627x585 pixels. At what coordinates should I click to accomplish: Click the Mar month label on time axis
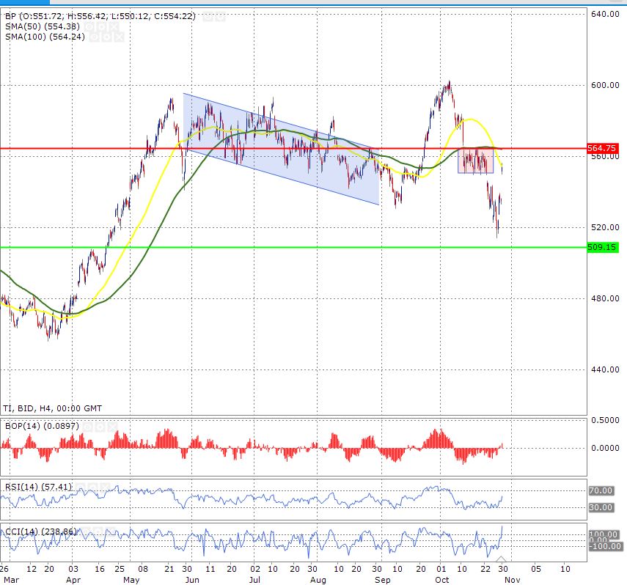(11, 580)
